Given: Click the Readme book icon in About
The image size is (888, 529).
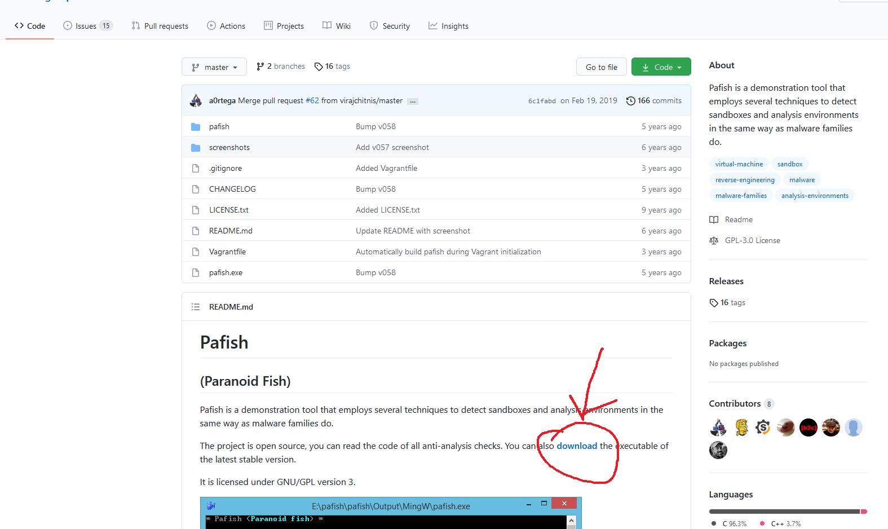Looking at the screenshot, I should point(714,220).
